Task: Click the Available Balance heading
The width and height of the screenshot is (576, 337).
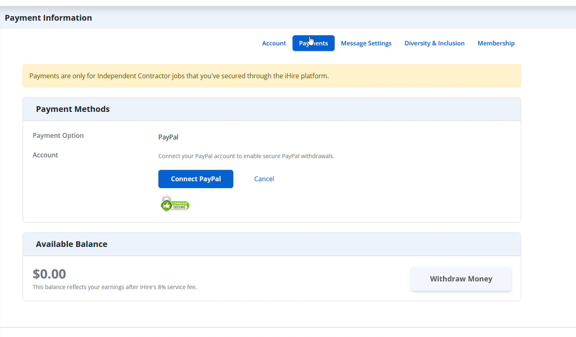Action: [71, 244]
